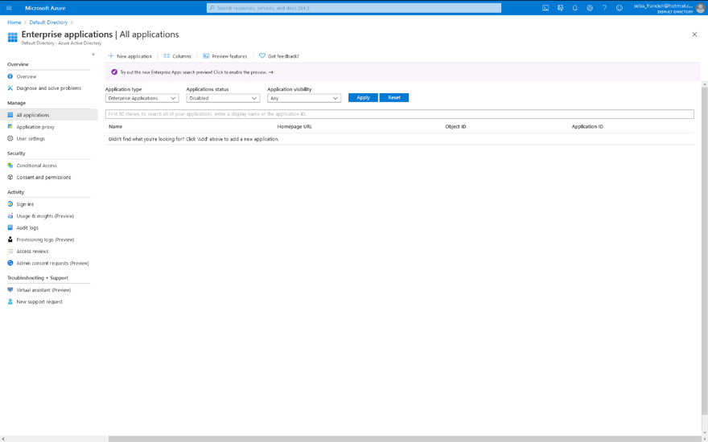The height and width of the screenshot is (442, 708).
Task: Go to Home breadcrumb link
Action: (x=14, y=23)
